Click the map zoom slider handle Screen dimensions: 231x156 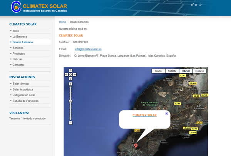[x=70, y=101]
